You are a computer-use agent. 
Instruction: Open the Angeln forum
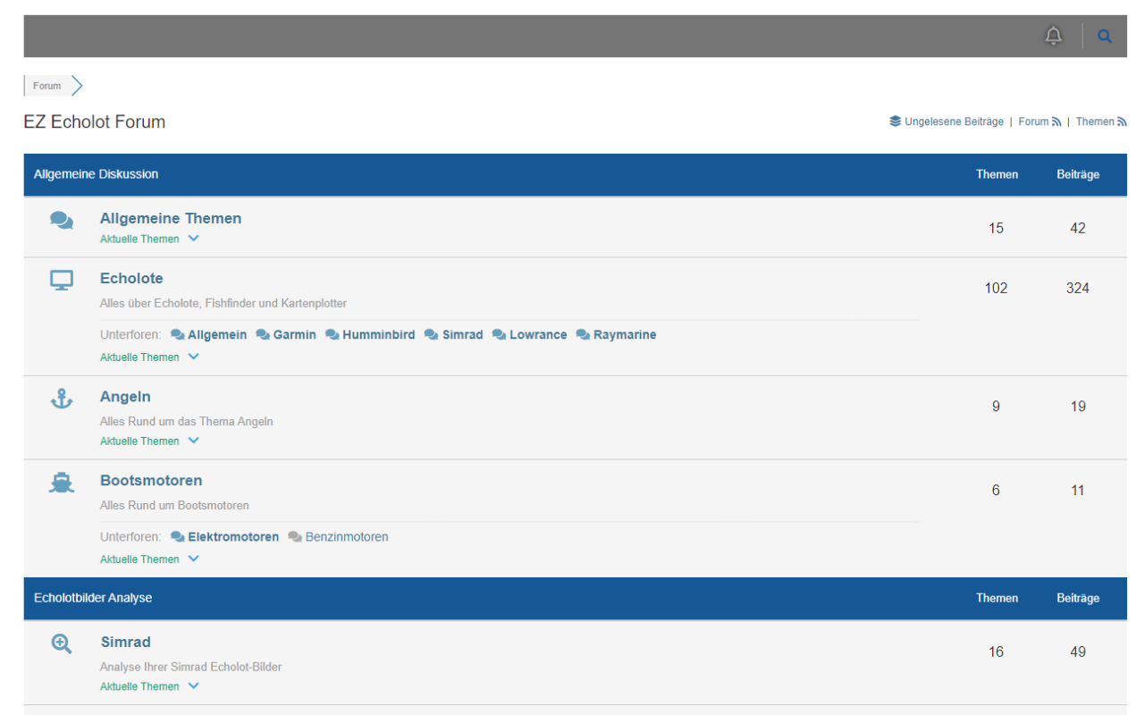[125, 397]
